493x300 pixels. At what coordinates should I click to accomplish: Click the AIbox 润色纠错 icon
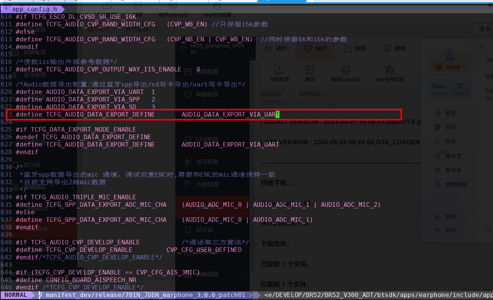click(438, 86)
